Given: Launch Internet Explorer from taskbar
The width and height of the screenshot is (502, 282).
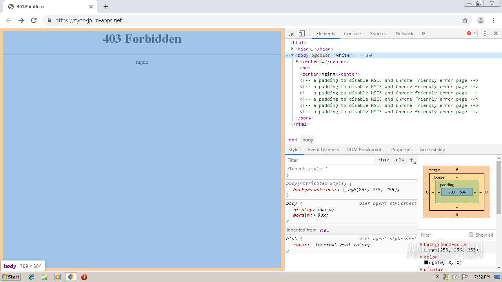Looking at the screenshot, I should click(x=31, y=277).
